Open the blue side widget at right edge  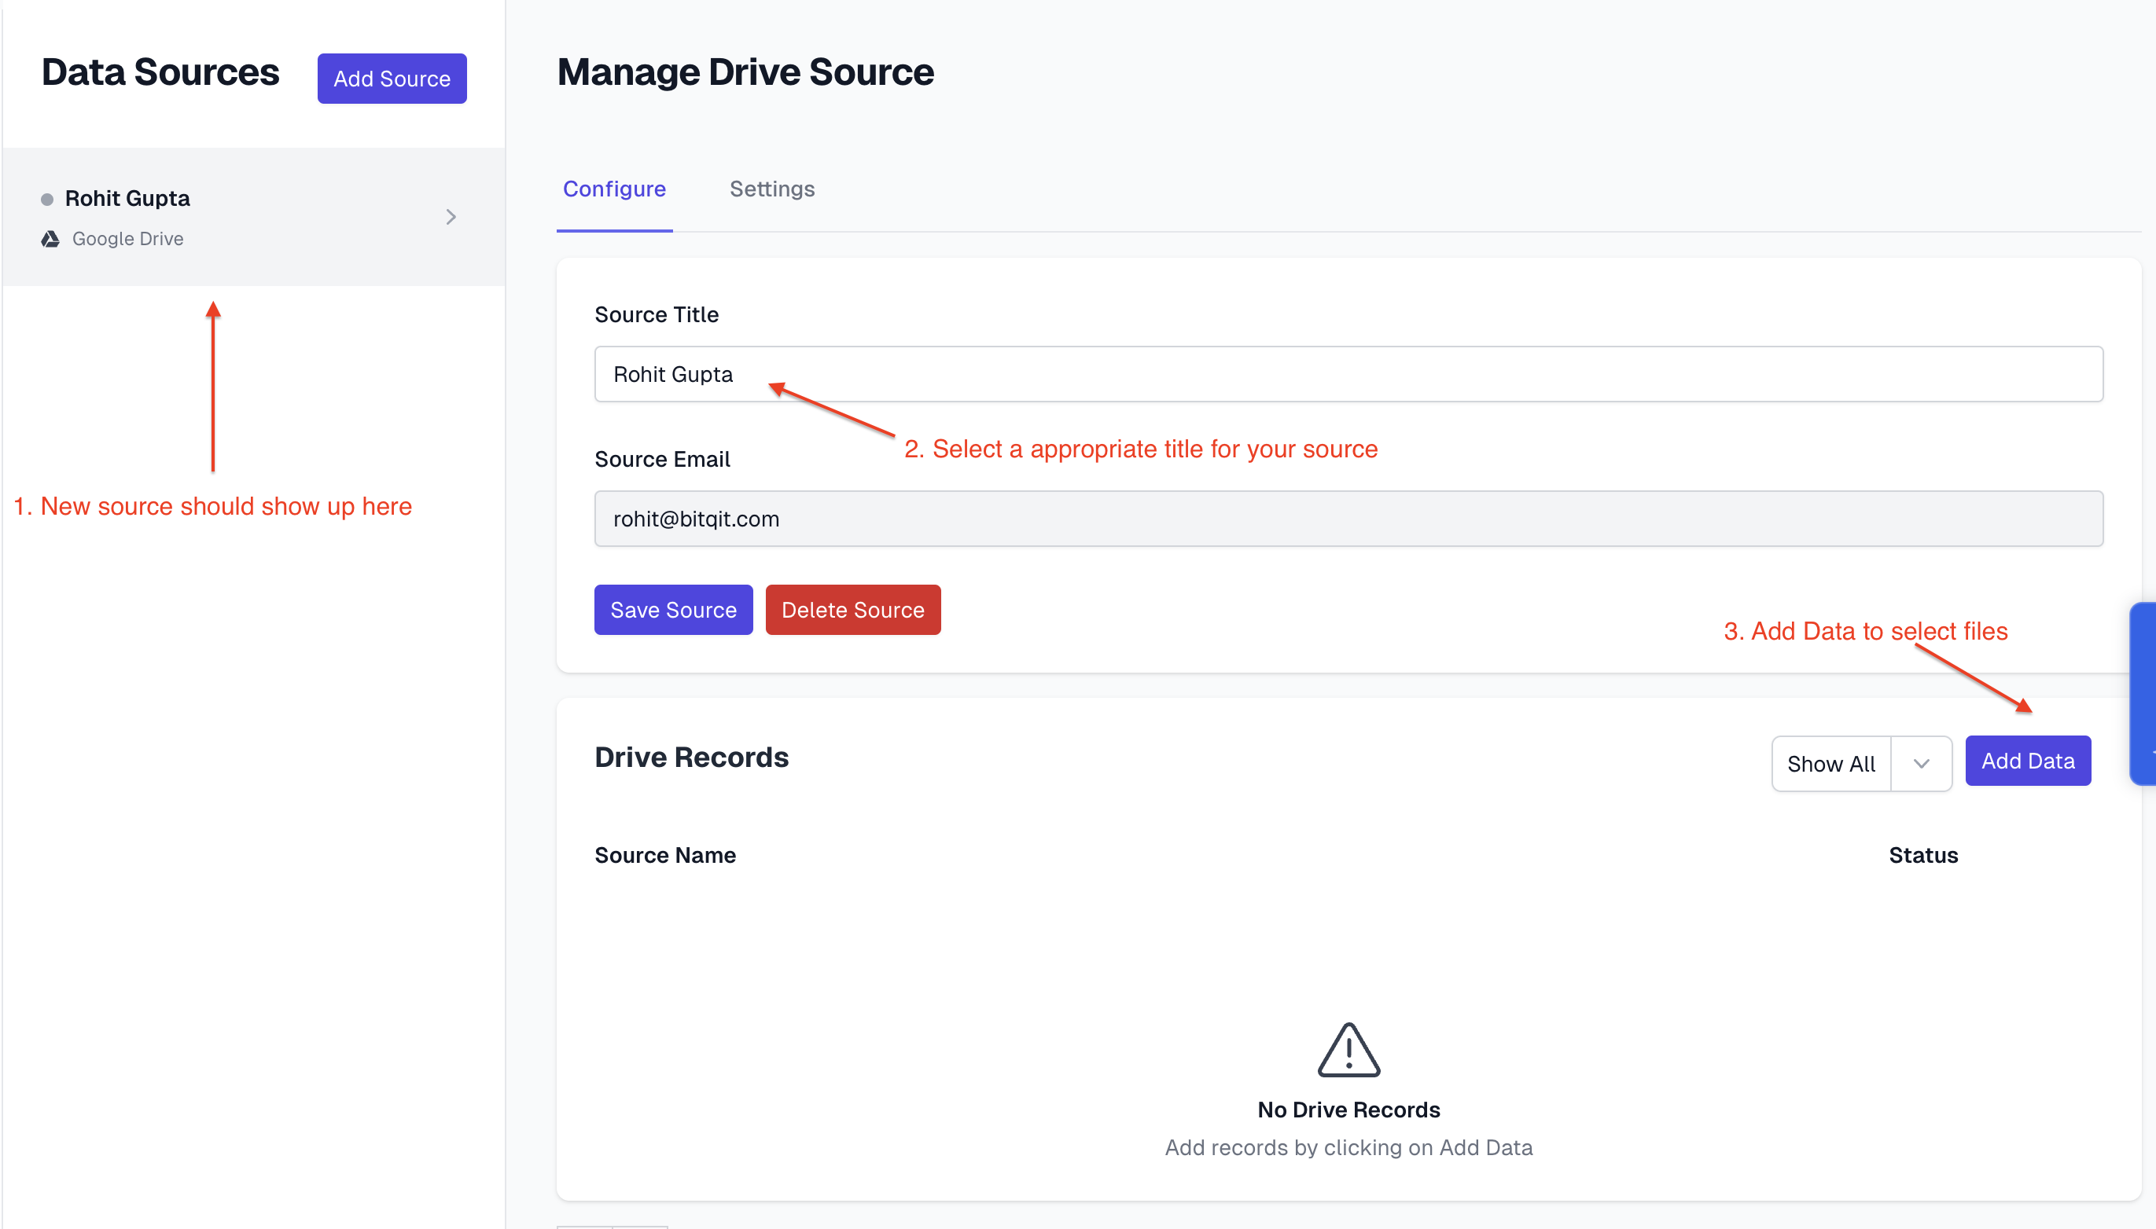(x=2143, y=693)
